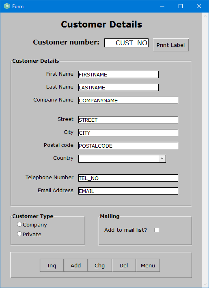
Task: Focus the Postal code field
Action: click(128, 146)
